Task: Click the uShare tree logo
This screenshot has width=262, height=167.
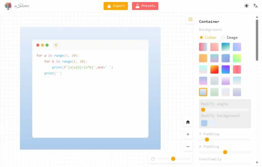Action: click(x=8, y=6)
